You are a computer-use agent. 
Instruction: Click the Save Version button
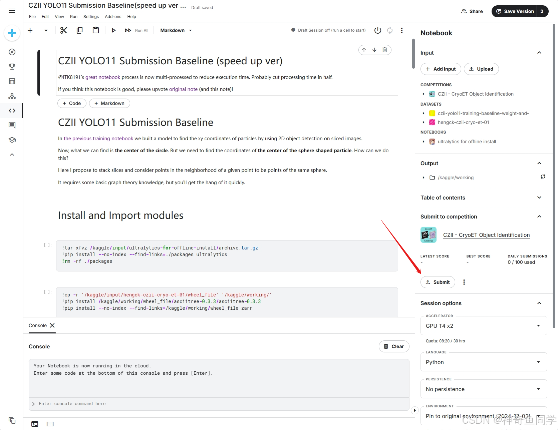[x=514, y=11]
